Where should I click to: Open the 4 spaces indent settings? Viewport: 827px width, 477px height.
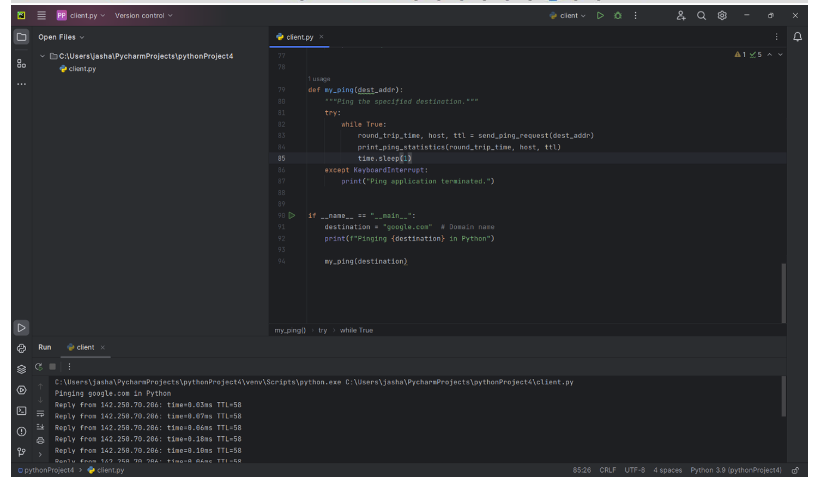[x=668, y=470]
